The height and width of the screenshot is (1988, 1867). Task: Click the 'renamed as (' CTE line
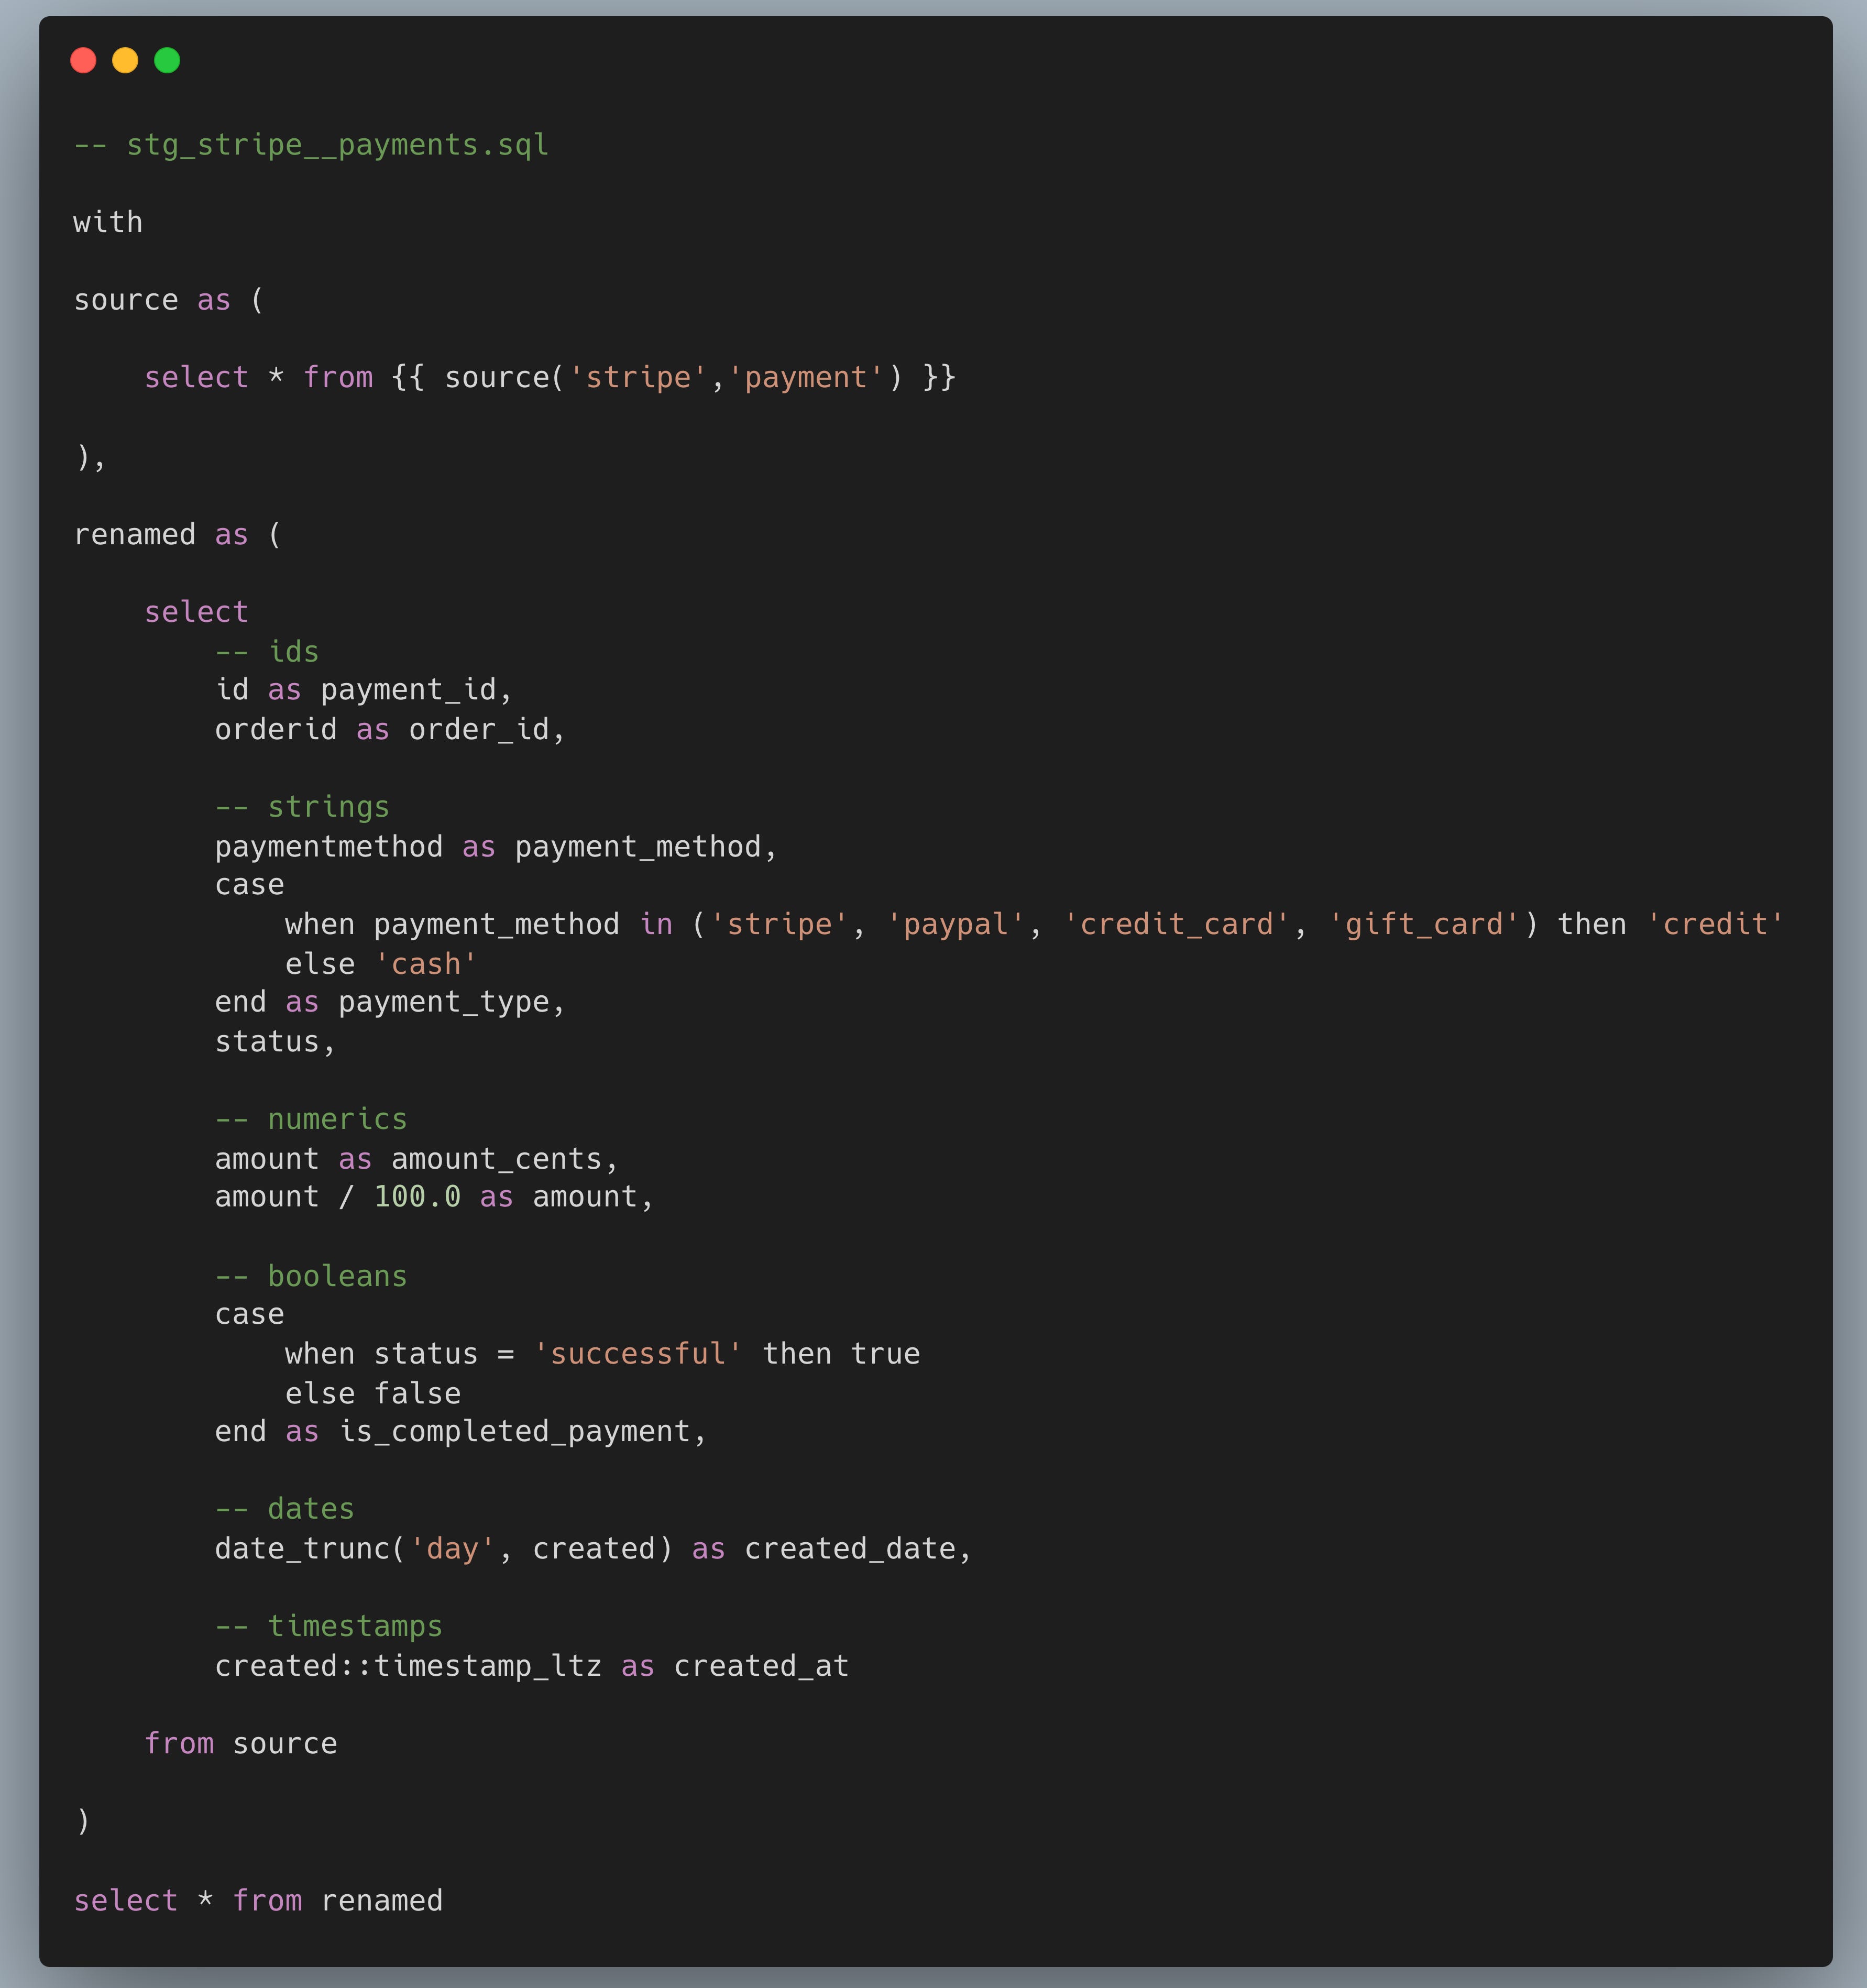(177, 534)
